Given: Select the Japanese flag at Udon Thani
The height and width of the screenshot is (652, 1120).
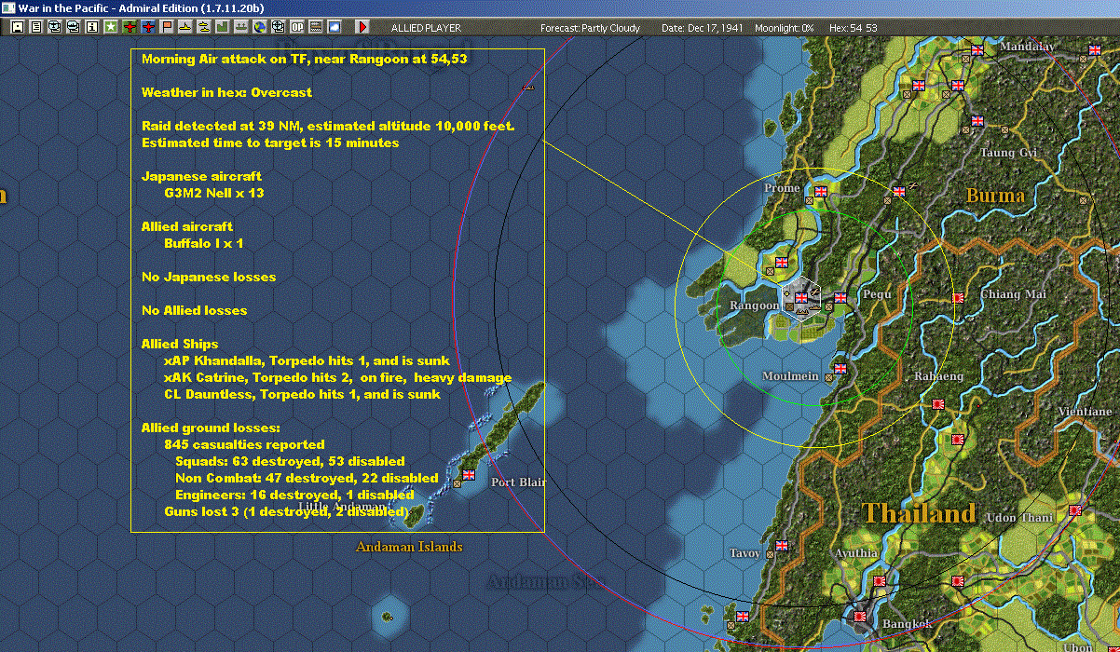Looking at the screenshot, I should pyautogui.click(x=1074, y=510).
